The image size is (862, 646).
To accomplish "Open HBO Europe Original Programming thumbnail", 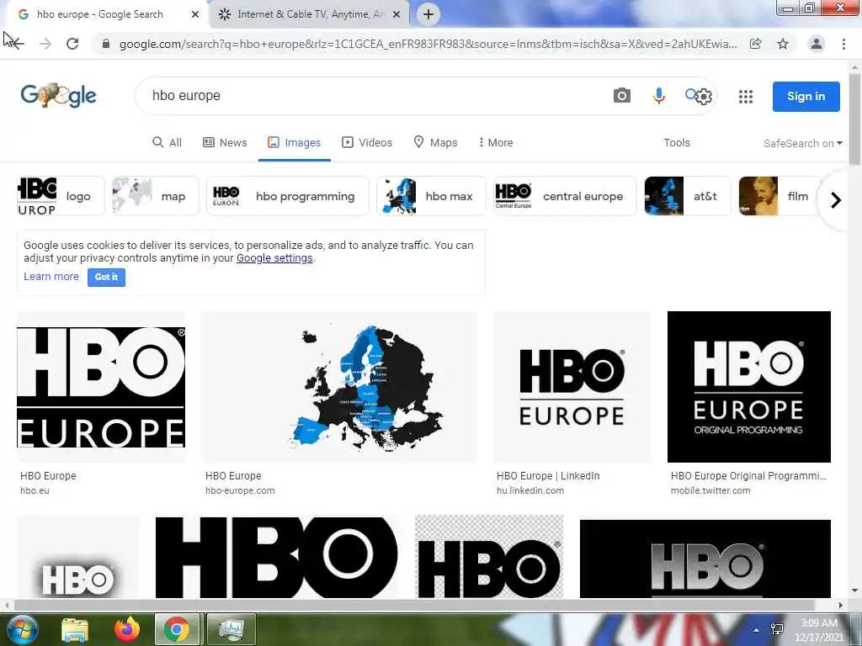I will 748,387.
